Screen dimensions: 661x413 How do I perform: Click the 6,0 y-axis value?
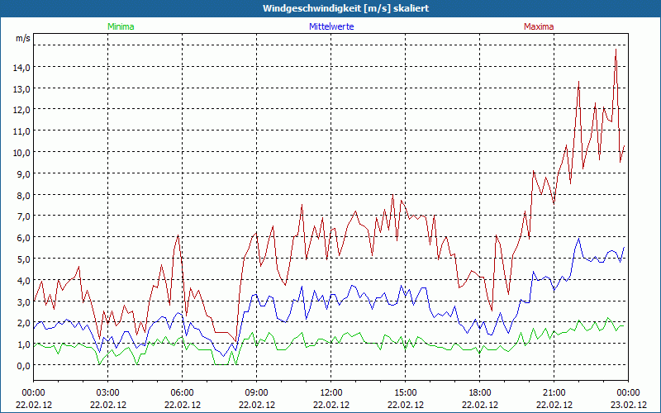[x=24, y=238]
